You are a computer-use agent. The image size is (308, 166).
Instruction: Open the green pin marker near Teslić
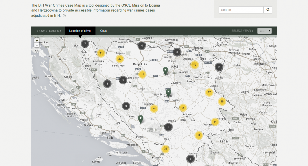[x=165, y=71]
